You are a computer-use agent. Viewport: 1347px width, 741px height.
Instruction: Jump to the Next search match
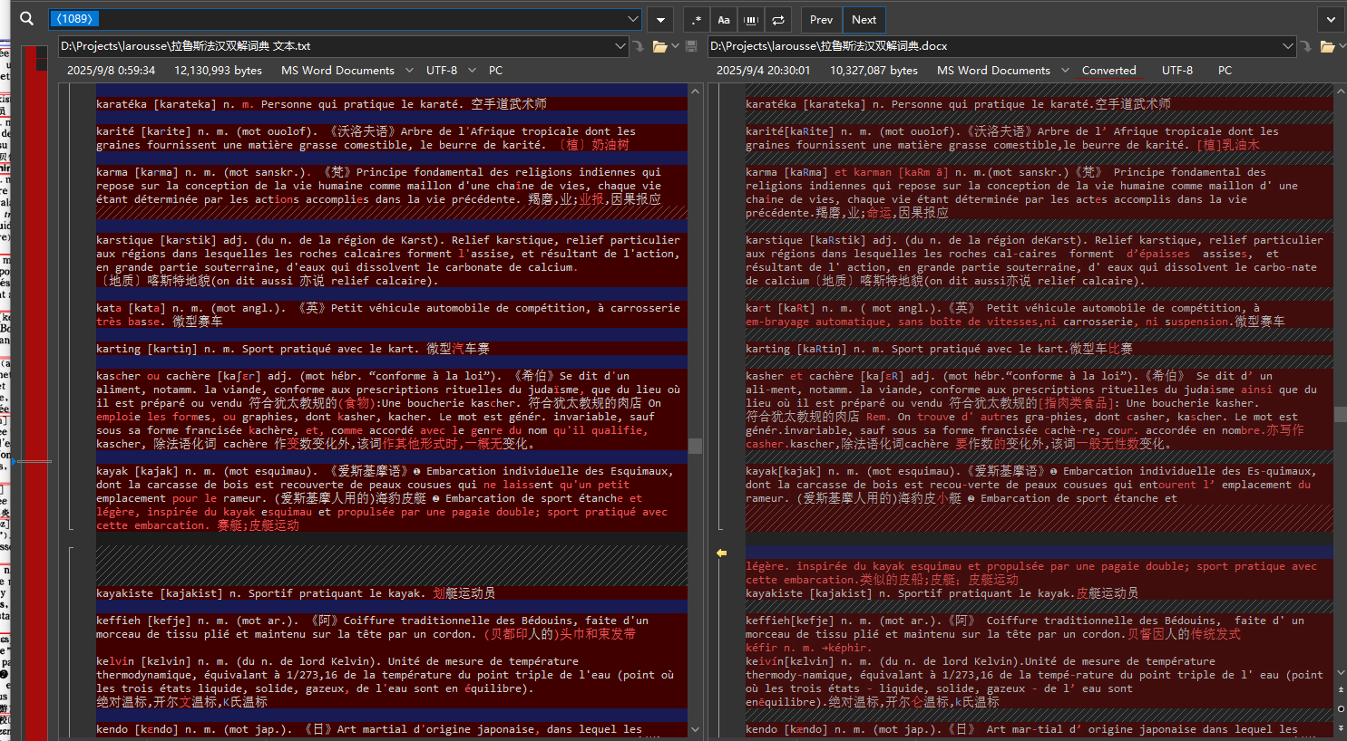tap(864, 20)
